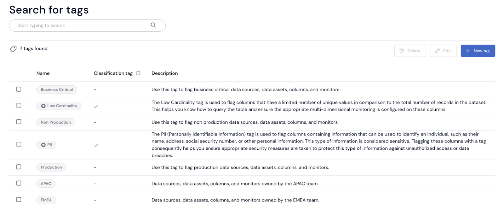
Task: Click the info icon next to Classification tag
Action: 138,73
